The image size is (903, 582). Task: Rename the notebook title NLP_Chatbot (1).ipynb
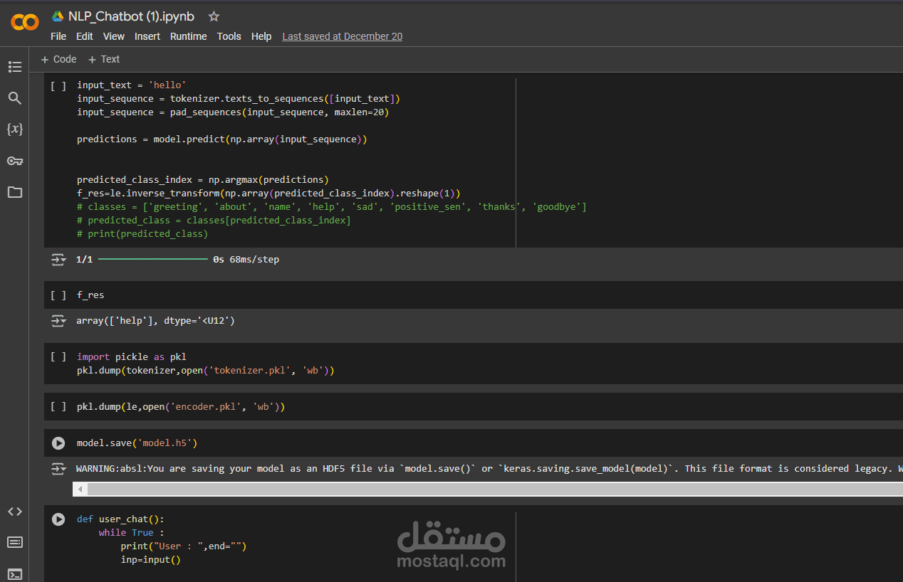[x=132, y=16]
